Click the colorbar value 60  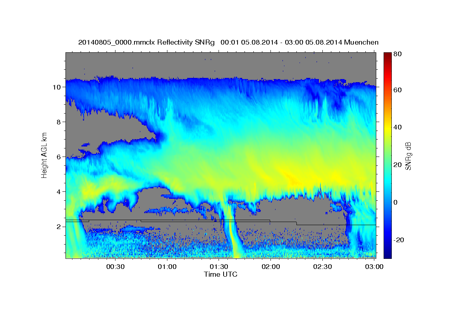[398, 90]
